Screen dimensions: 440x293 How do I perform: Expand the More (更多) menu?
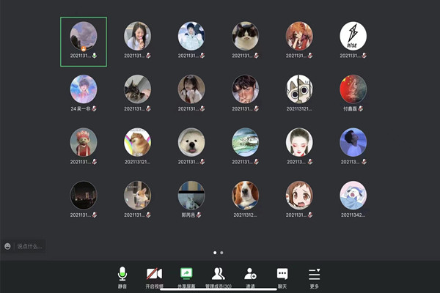click(315, 276)
